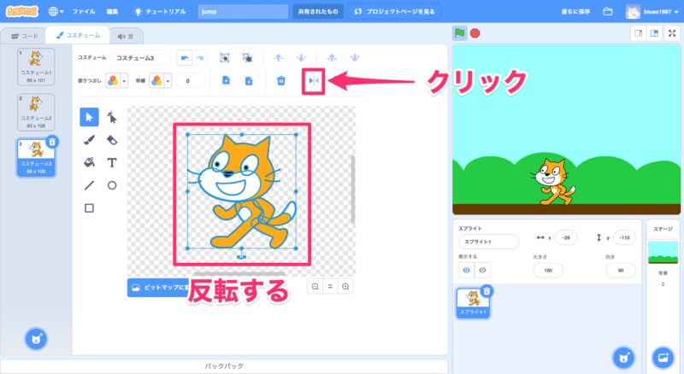Toggle fullscreen stage mode
Image resolution: width=684 pixels, height=374 pixels.
[x=670, y=33]
